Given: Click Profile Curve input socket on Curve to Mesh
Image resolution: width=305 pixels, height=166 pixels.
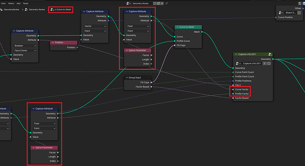Looking at the screenshot, I should pyautogui.click(x=175, y=41).
